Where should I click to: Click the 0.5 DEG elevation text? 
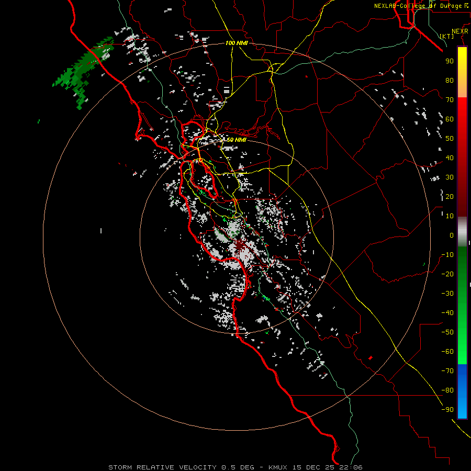pos(238,467)
